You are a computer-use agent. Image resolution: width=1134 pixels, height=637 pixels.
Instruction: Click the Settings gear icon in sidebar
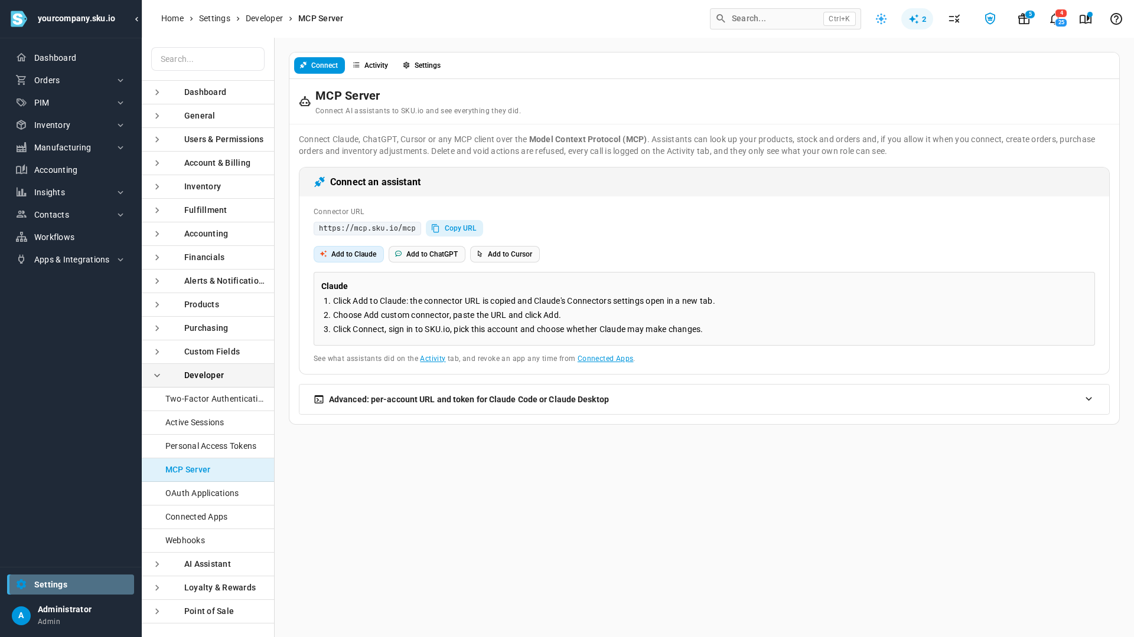pos(21,585)
